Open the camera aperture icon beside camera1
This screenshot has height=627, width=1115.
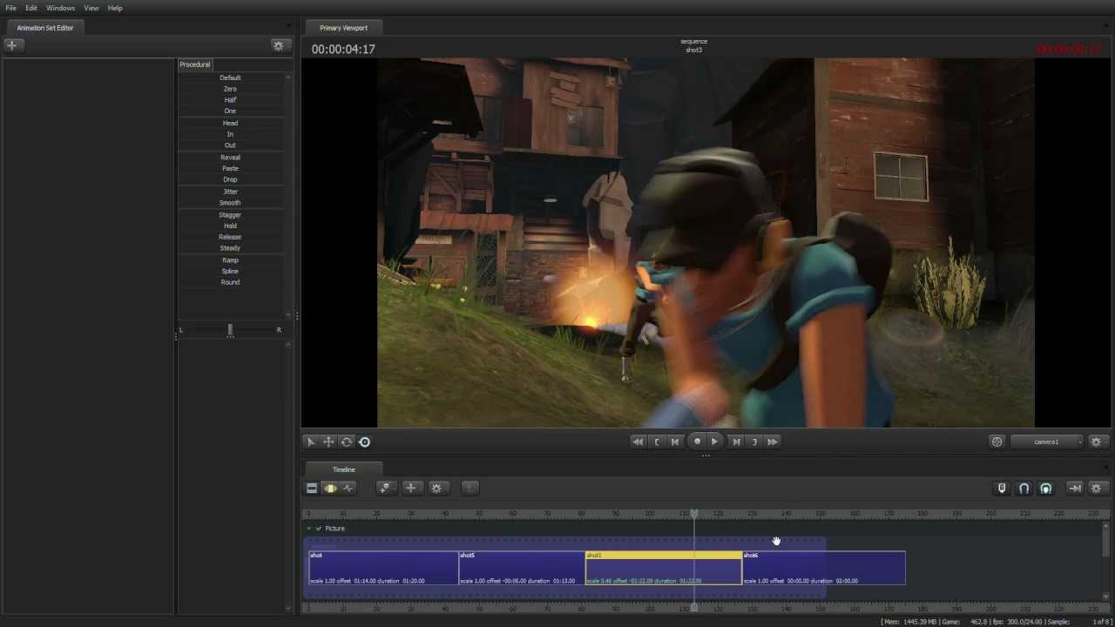click(x=997, y=442)
